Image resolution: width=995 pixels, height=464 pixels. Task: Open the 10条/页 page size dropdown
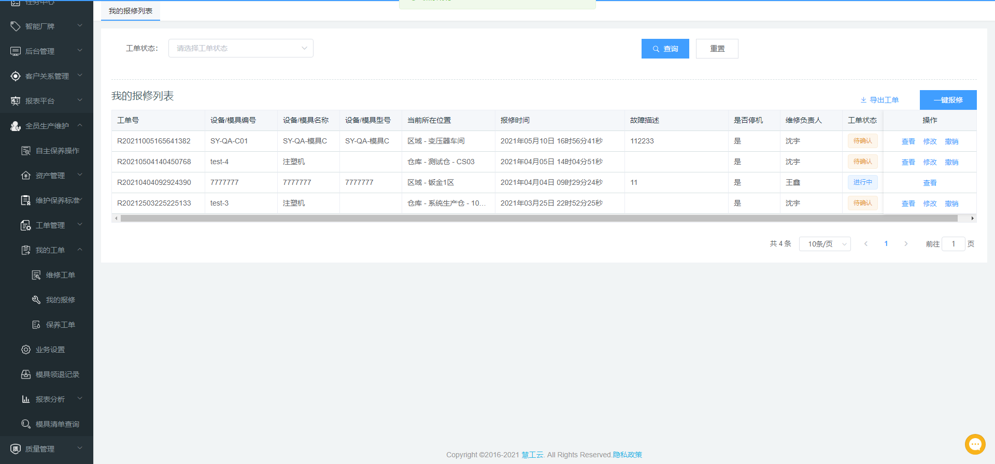pyautogui.click(x=825, y=244)
